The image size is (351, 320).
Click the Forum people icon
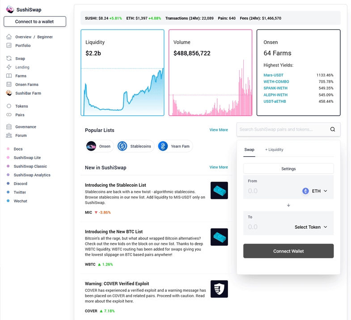click(9, 135)
